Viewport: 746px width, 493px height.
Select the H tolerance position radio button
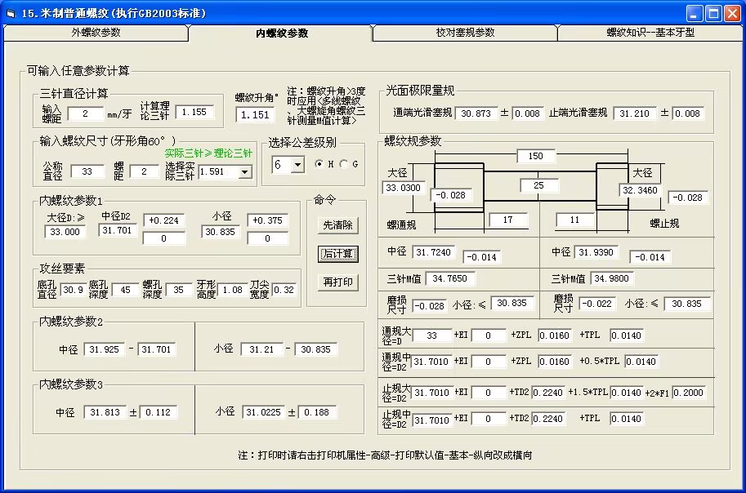point(319,164)
